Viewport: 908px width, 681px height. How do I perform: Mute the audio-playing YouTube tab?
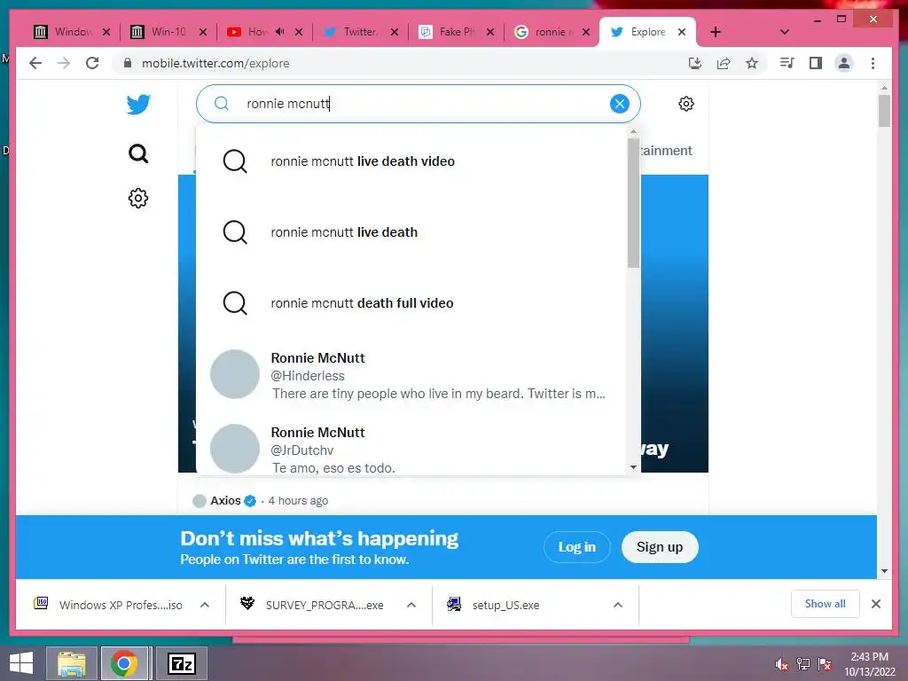279,32
